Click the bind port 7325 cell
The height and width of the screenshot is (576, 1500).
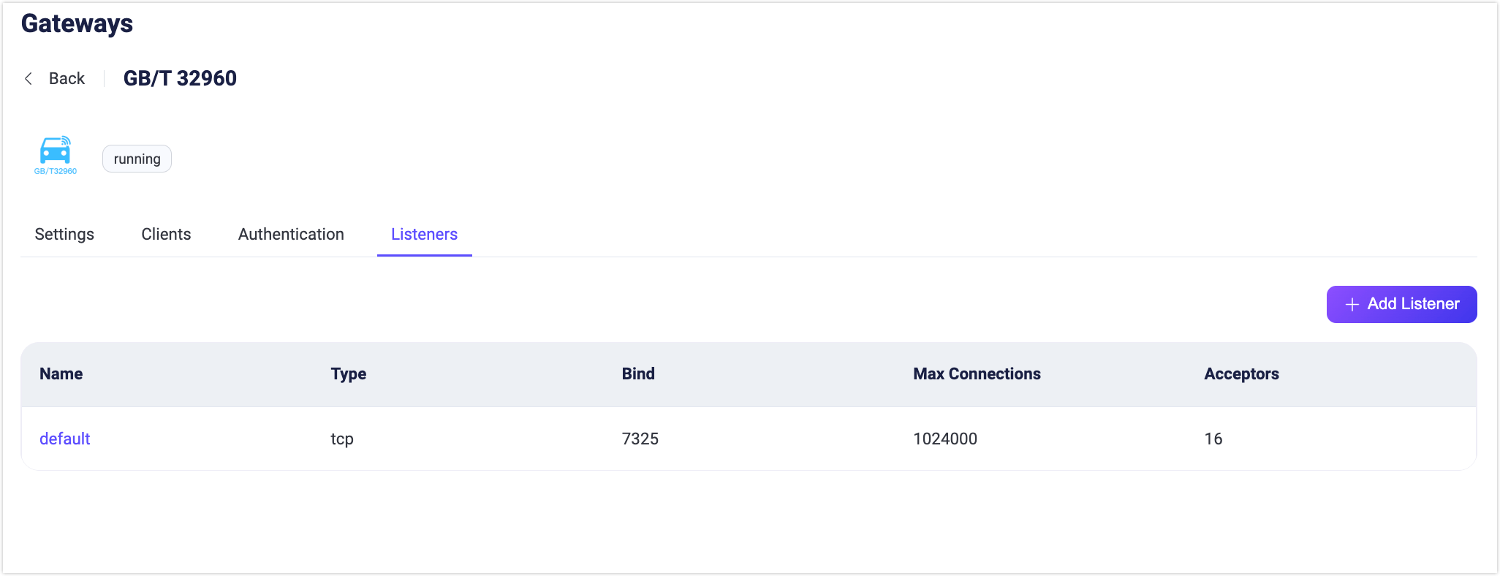click(640, 439)
